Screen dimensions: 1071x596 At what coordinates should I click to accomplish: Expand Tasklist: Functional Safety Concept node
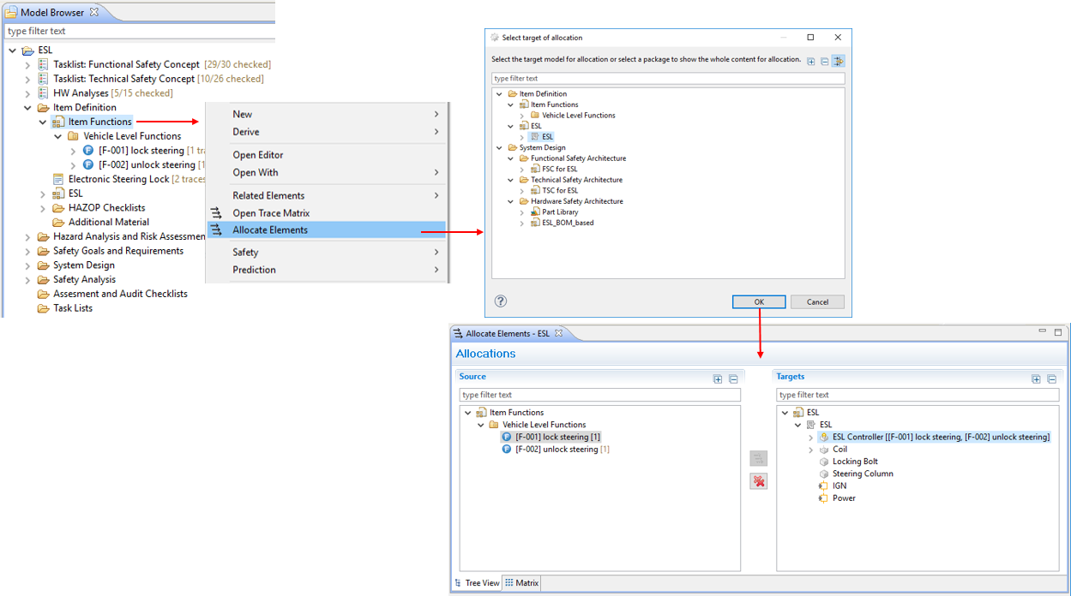point(27,64)
